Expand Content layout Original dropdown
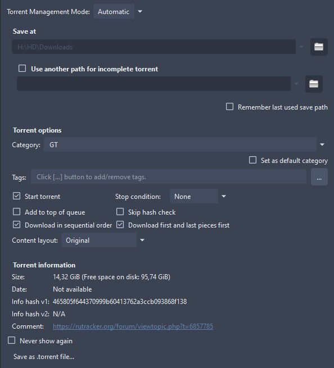 [x=103, y=240]
